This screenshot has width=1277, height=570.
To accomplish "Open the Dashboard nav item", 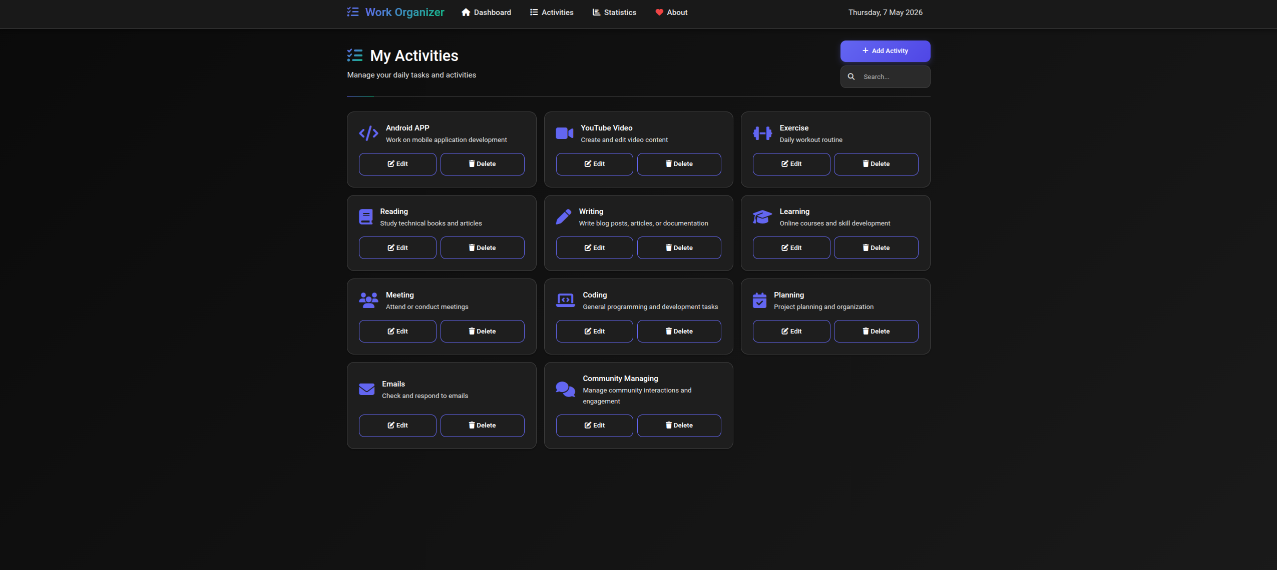I will pos(486,12).
